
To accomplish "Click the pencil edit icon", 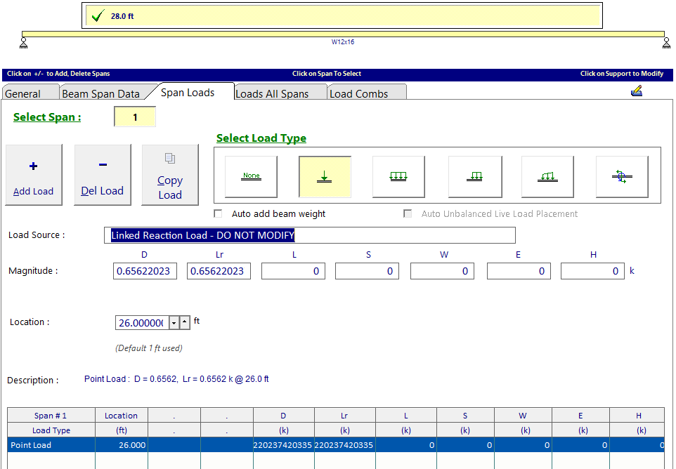I will point(637,91).
